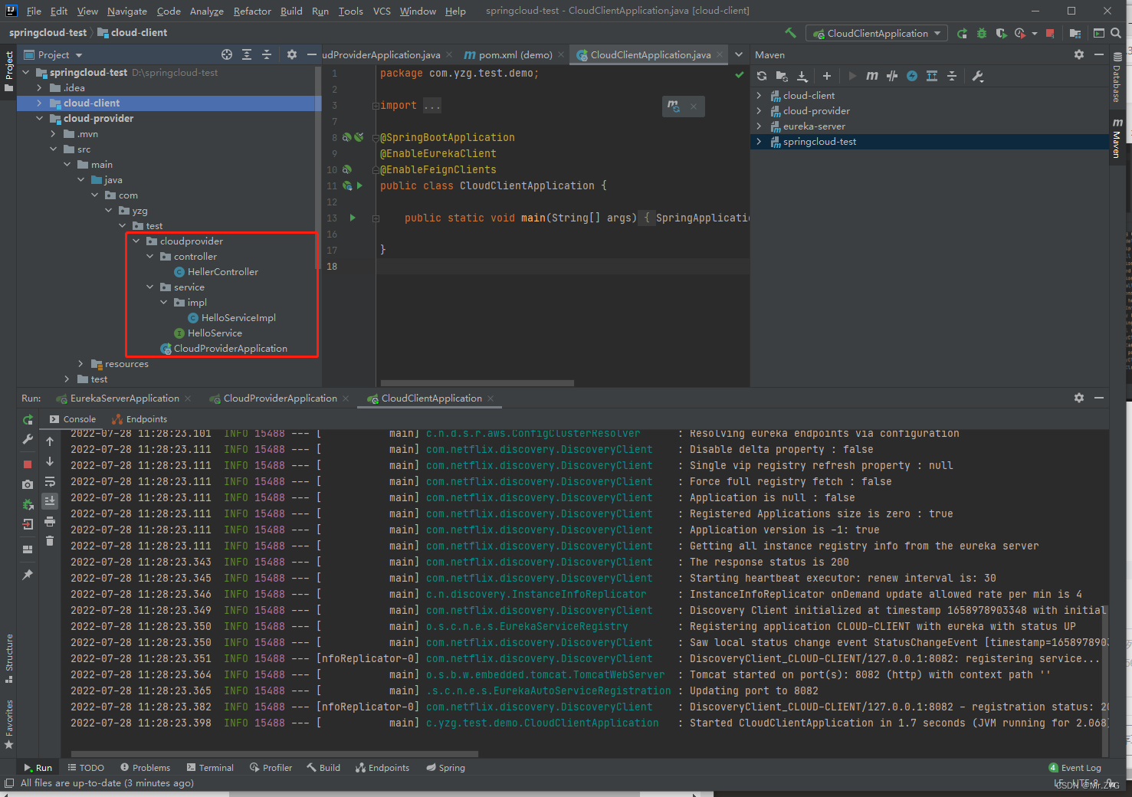This screenshot has width=1132, height=797.
Task: Expand eureka-server module in Maven panel
Action: click(x=760, y=126)
